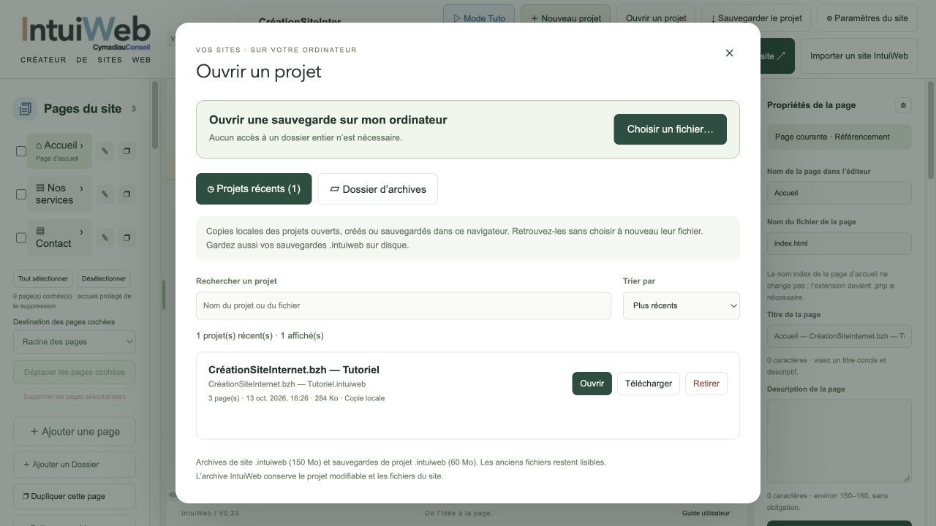Click the Nom du fichier field containing index.html
936x526 pixels.
(839, 243)
